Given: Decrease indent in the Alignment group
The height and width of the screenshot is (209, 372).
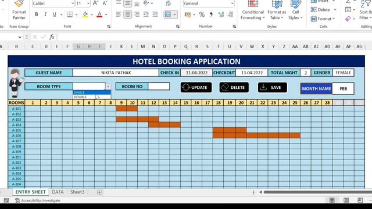Looking at the screenshot, I should coord(146,15).
